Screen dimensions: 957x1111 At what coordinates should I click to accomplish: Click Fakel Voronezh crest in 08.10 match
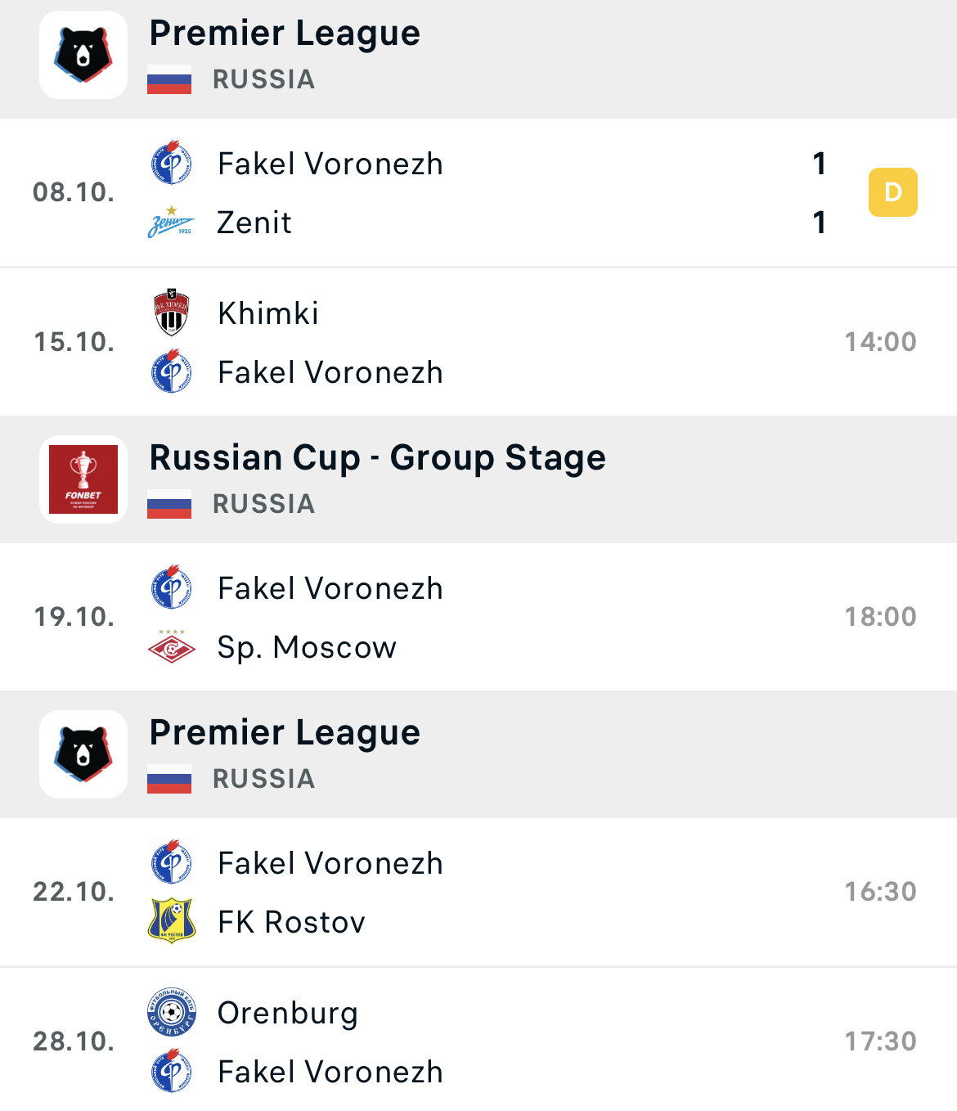(171, 163)
